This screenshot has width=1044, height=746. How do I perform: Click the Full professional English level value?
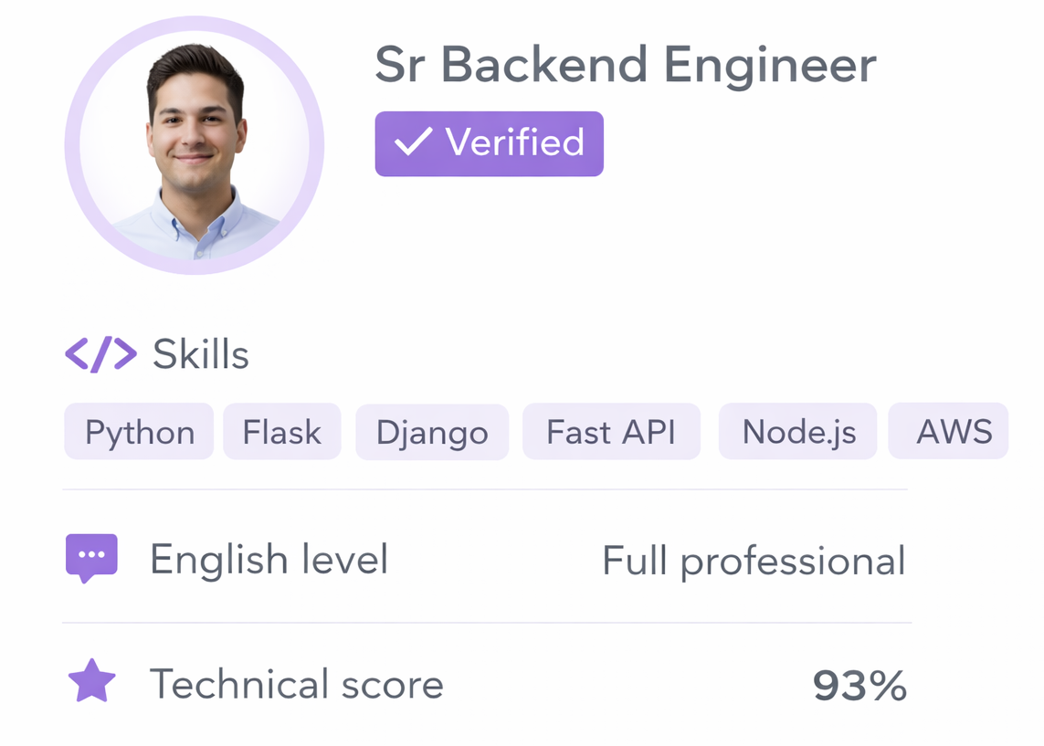tap(754, 560)
